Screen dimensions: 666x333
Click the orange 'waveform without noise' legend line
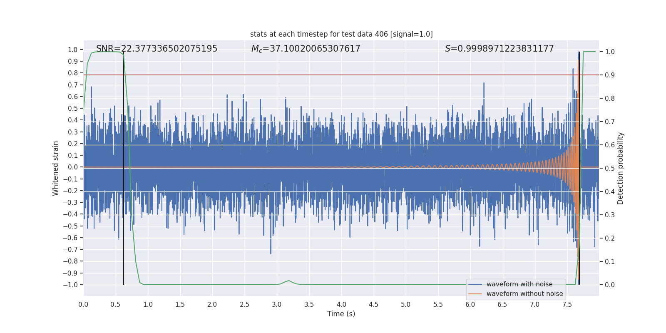475,294
